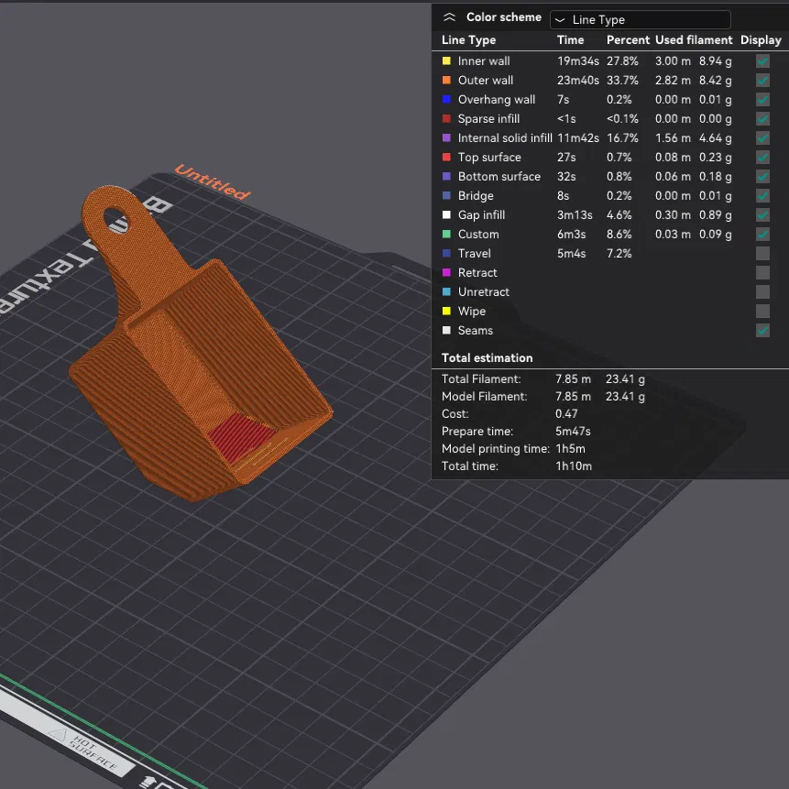Click the white Seams color swatch
The width and height of the screenshot is (789, 789).
[446, 330]
